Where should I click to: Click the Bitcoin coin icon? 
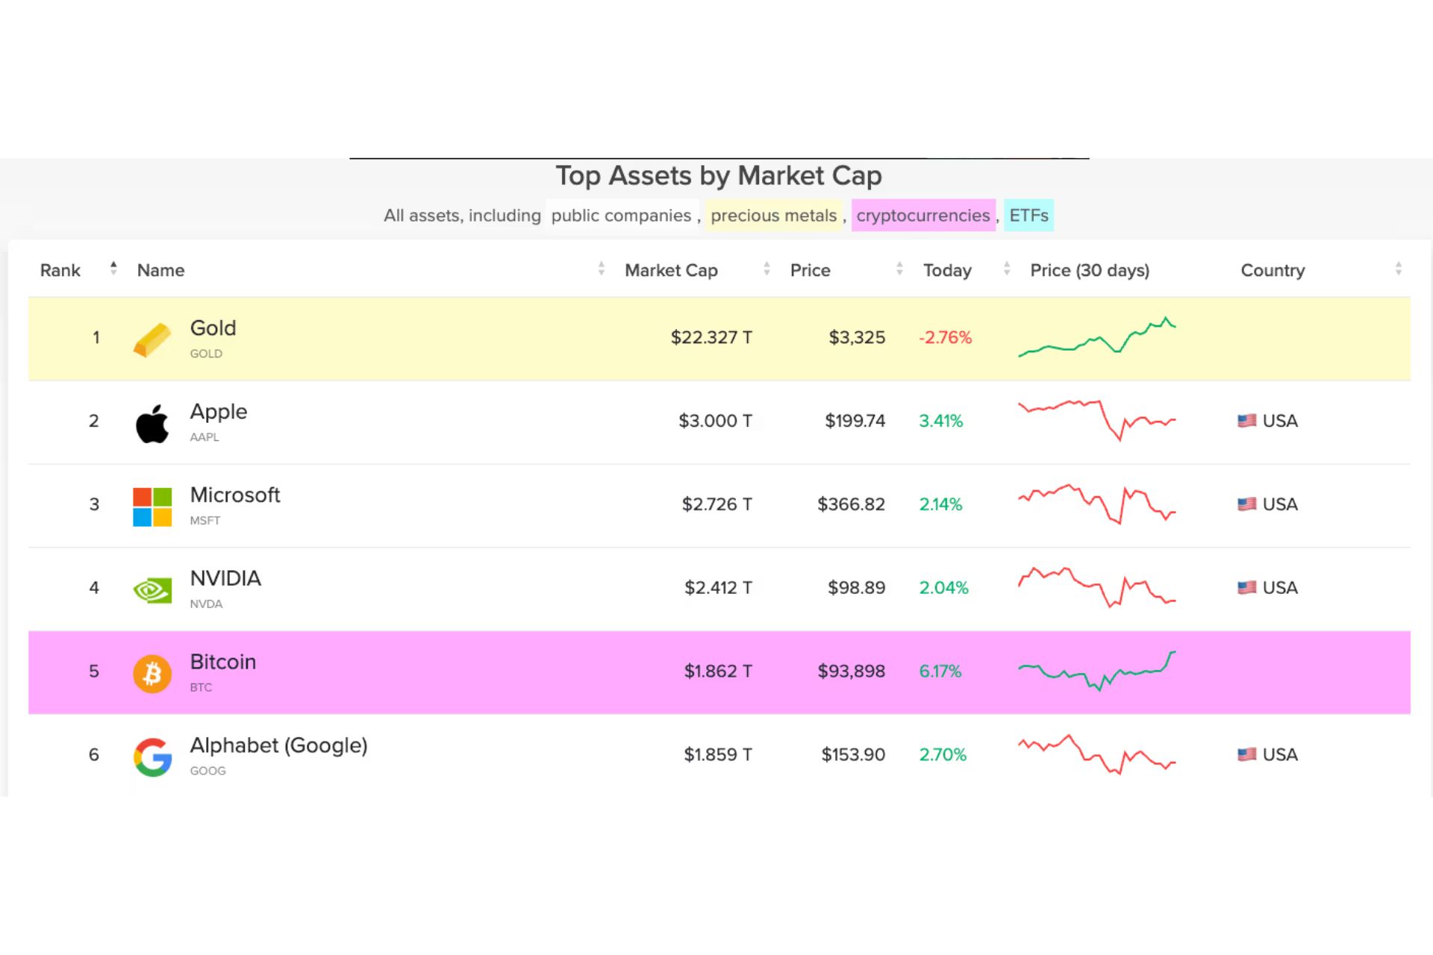(x=152, y=674)
